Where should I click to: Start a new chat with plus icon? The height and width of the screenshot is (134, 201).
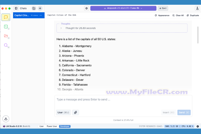click(40, 8)
